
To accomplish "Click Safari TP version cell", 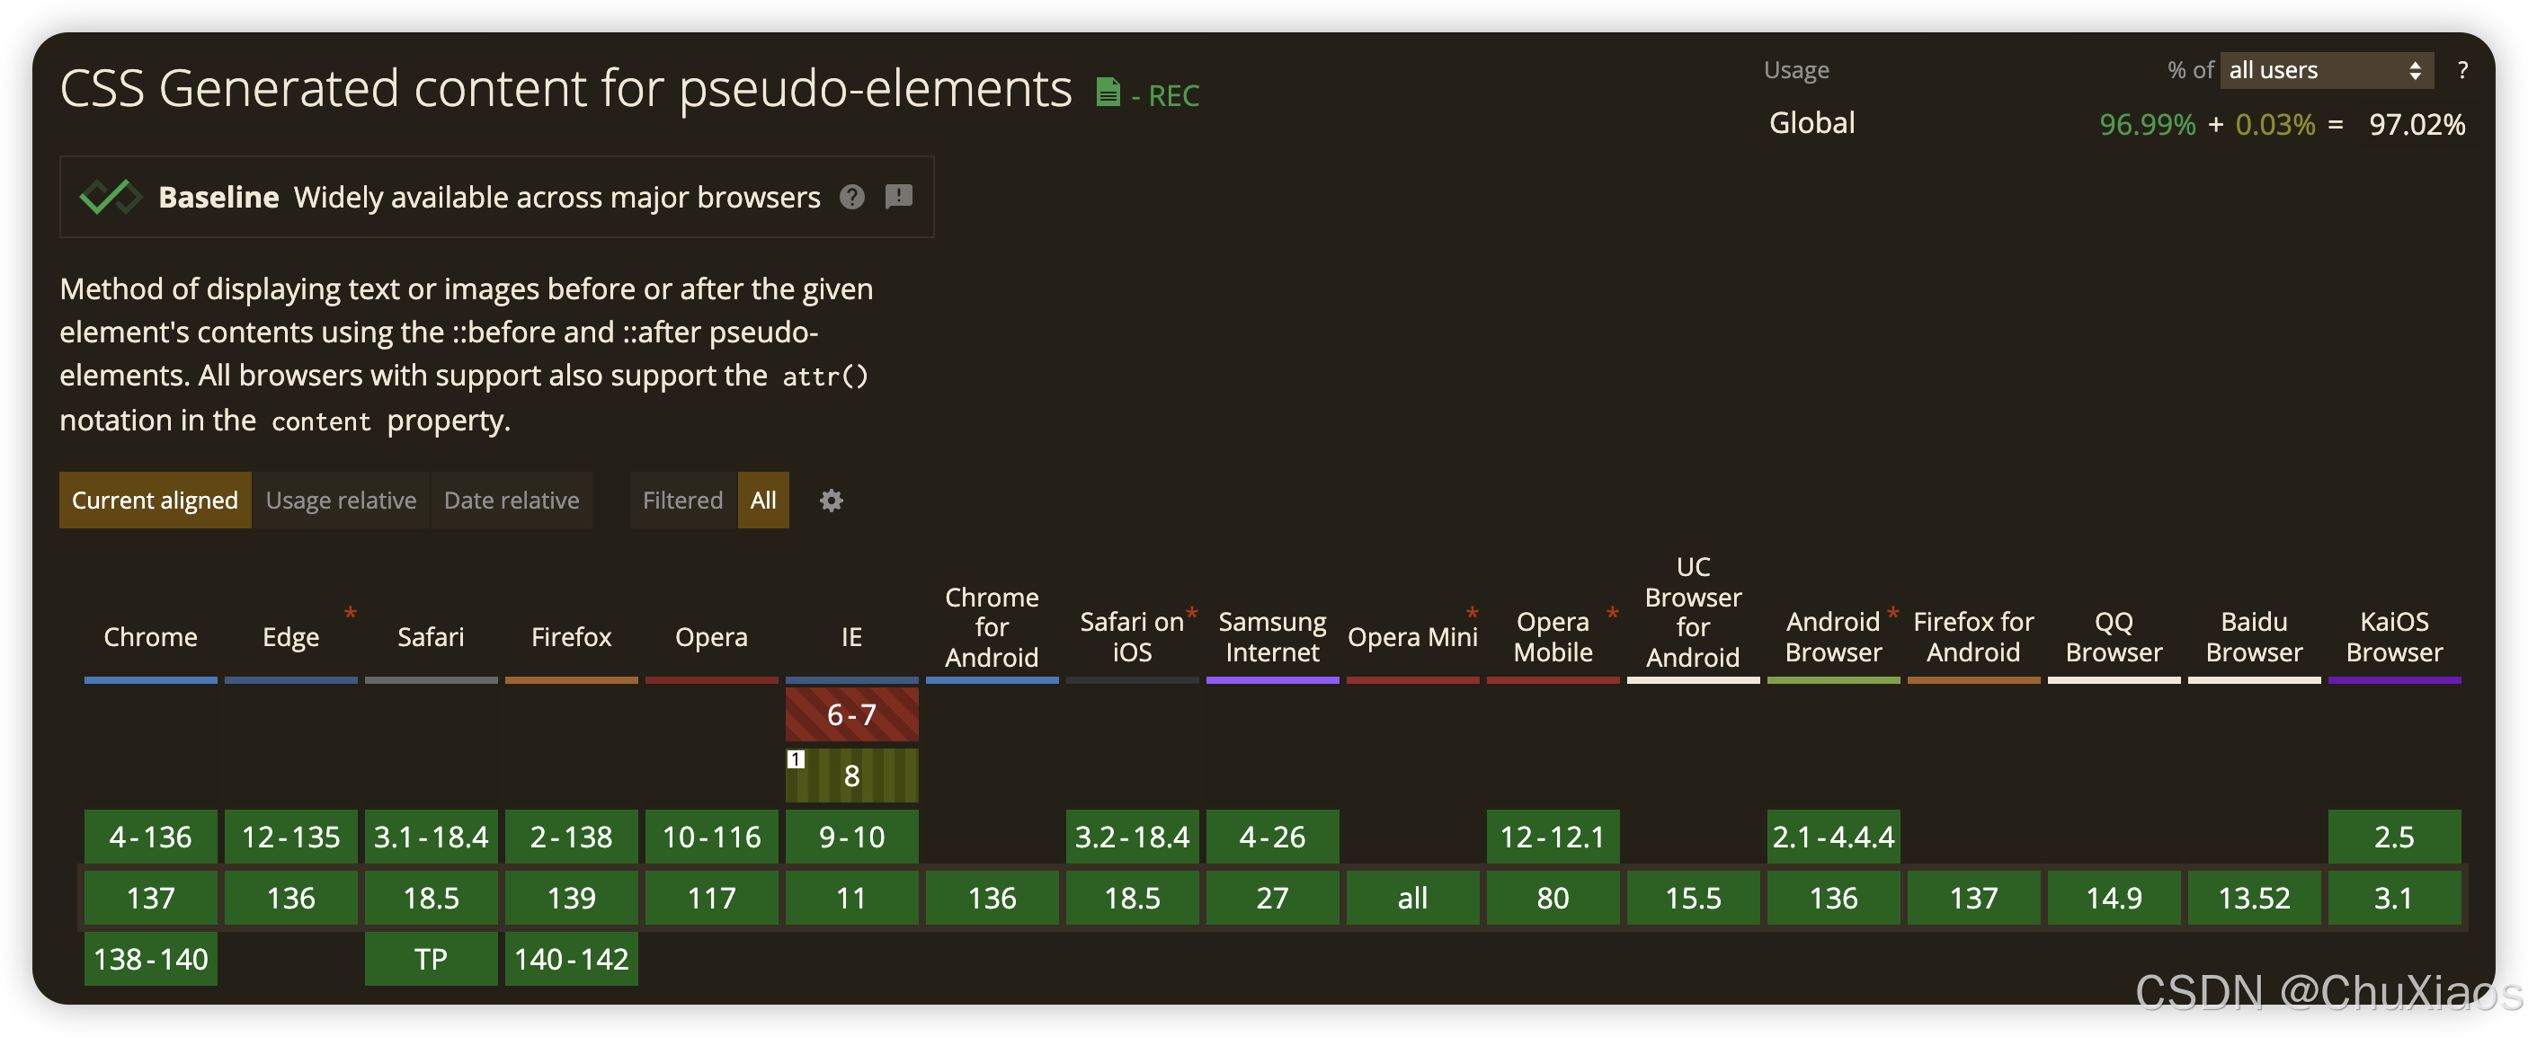I will click(431, 959).
